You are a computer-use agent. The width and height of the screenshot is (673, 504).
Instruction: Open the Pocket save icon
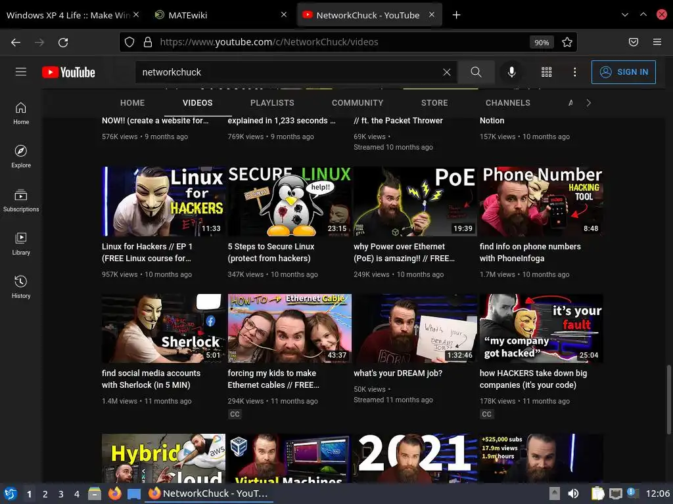(x=634, y=42)
